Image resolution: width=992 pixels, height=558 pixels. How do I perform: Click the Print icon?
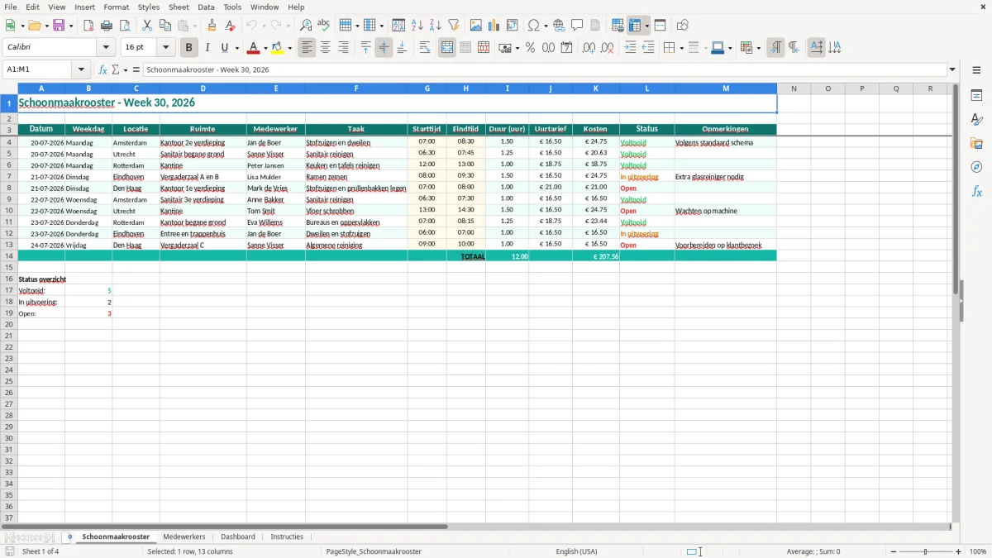click(x=107, y=26)
